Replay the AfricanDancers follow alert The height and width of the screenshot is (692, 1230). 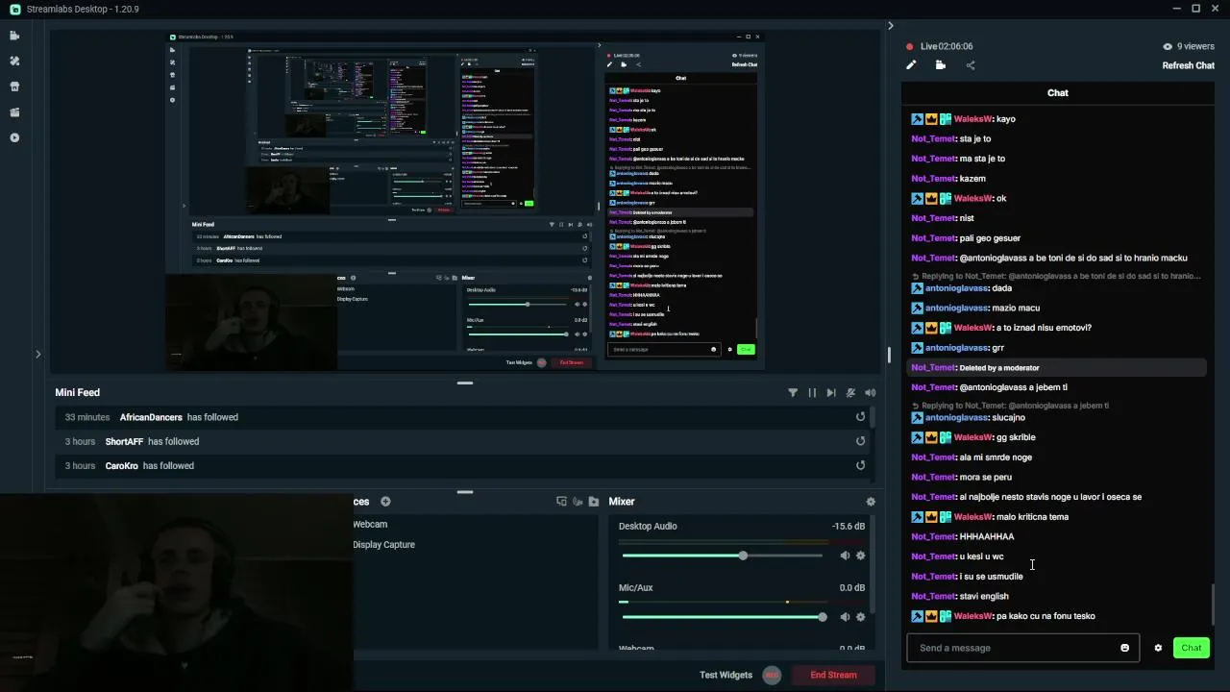[861, 417]
